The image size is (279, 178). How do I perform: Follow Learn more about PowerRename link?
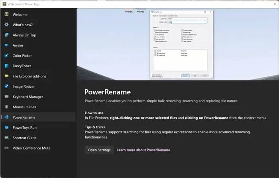click(143, 150)
